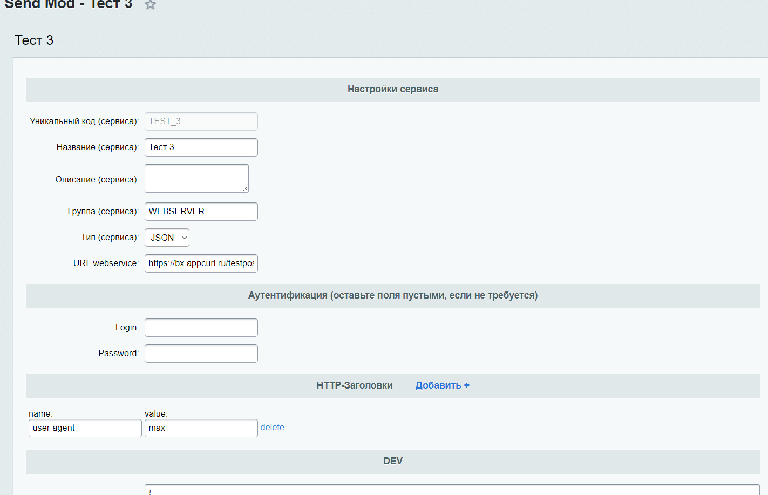Click the Аутентификация section heading

pos(393,295)
